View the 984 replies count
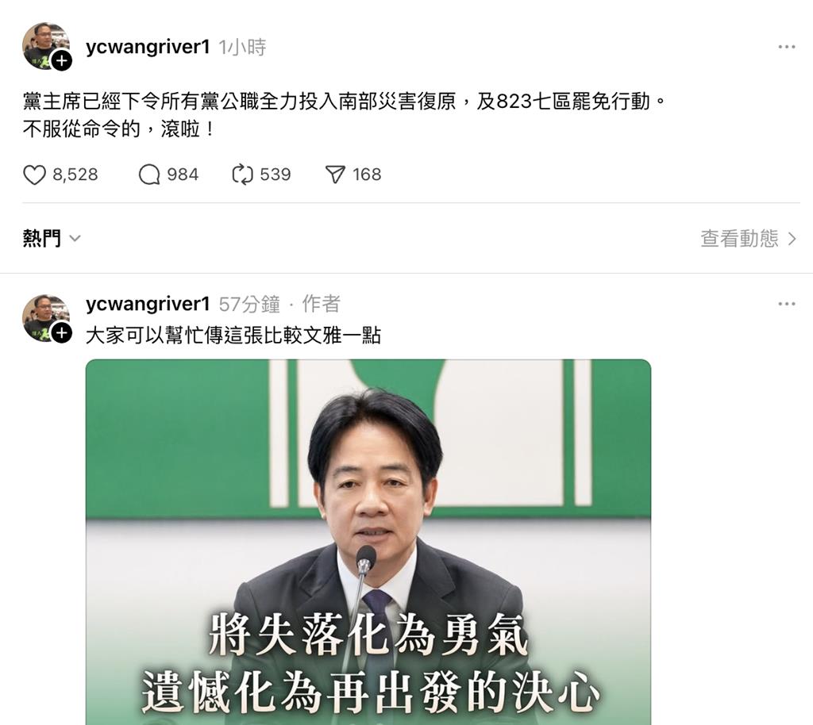Image resolution: width=813 pixels, height=725 pixels. click(x=183, y=175)
